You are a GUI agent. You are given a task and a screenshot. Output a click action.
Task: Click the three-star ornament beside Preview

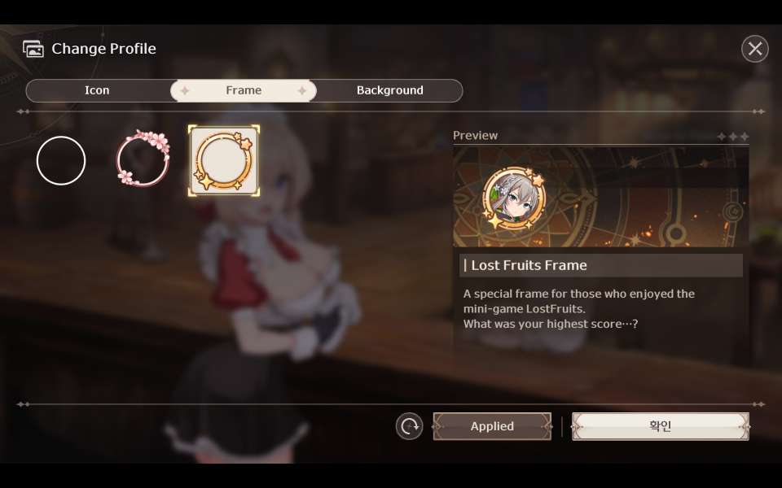click(x=732, y=136)
